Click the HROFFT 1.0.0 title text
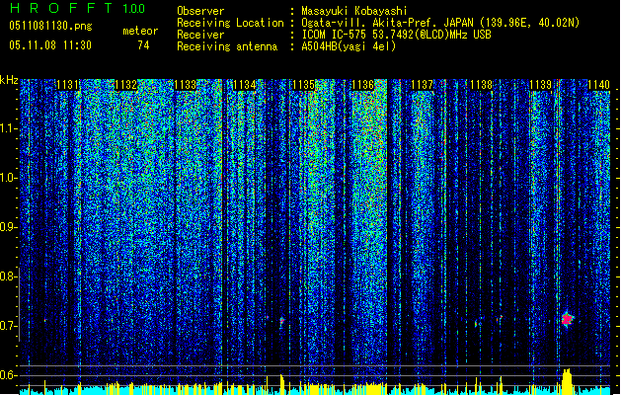The image size is (621, 395). pyautogui.click(x=78, y=8)
